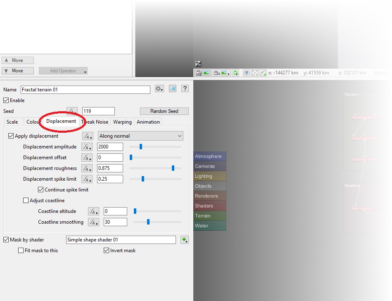The width and height of the screenshot is (392, 301).
Task: Click animation icon for Displacement spike limit
Action: point(87,179)
